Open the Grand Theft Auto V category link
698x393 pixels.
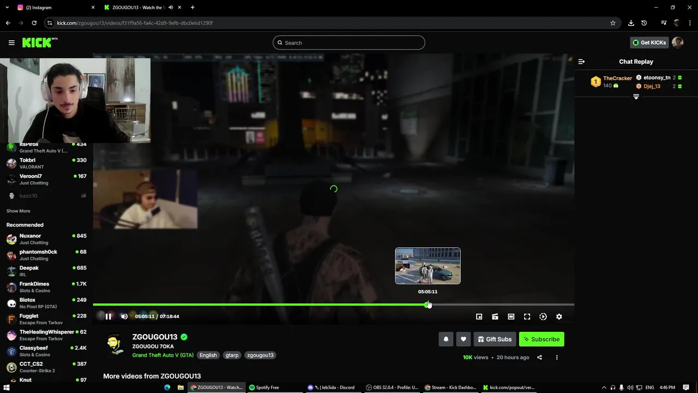point(163,355)
